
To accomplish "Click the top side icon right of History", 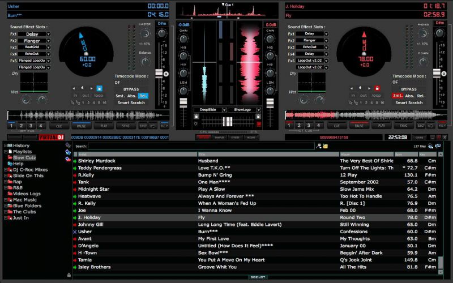I will (x=68, y=145).
